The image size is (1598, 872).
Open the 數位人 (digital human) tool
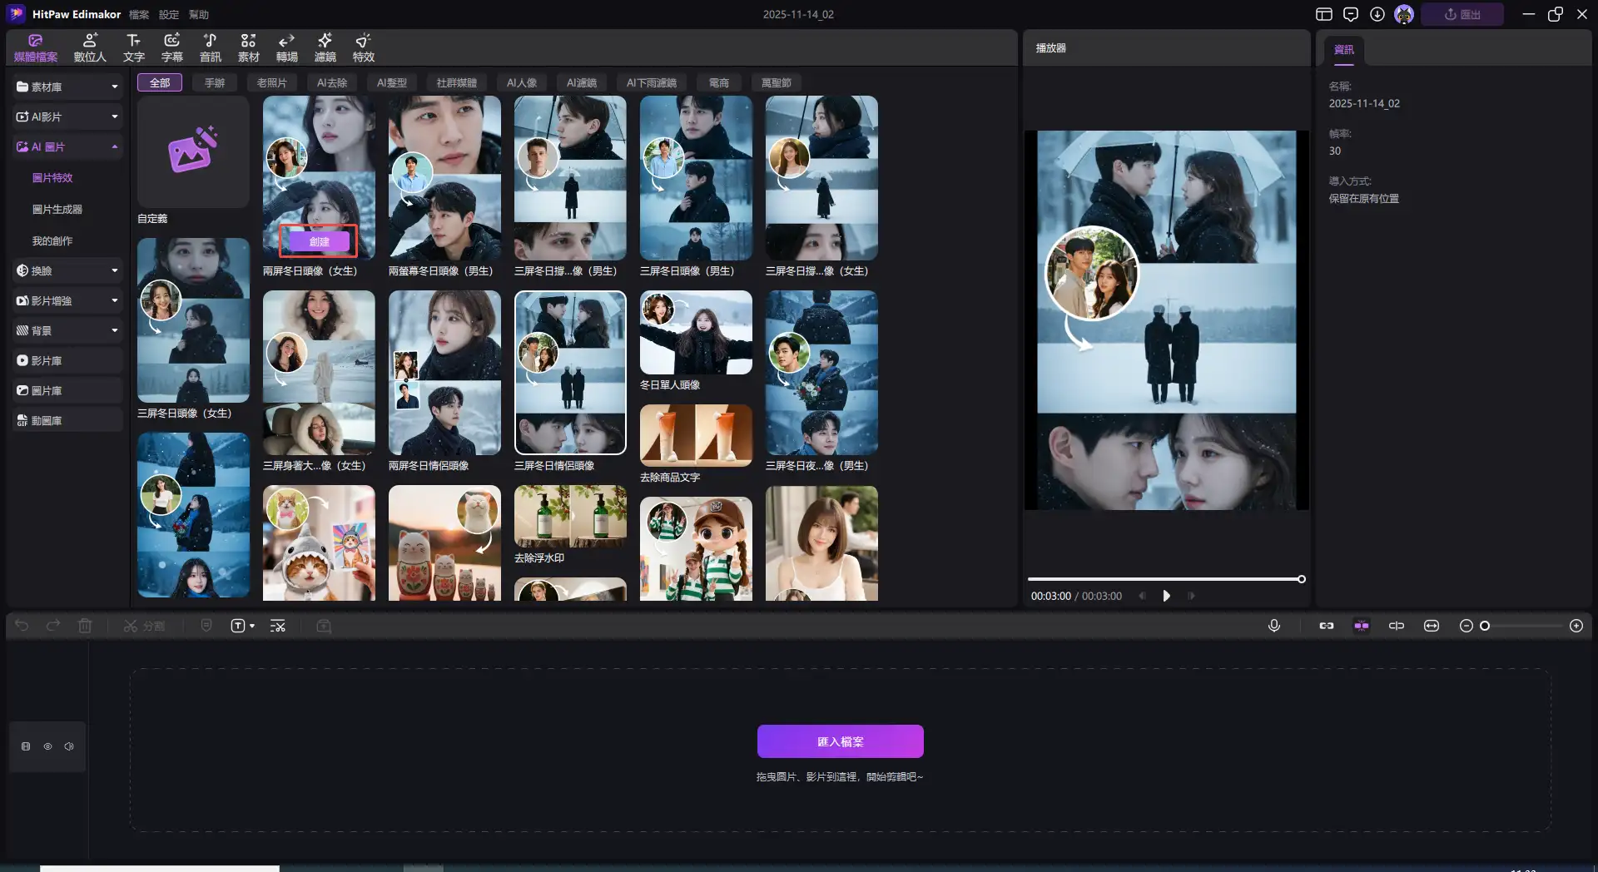(90, 47)
